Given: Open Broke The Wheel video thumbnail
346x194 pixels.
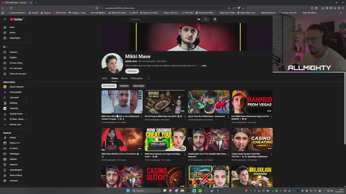Looking at the screenshot, I should [165, 102].
